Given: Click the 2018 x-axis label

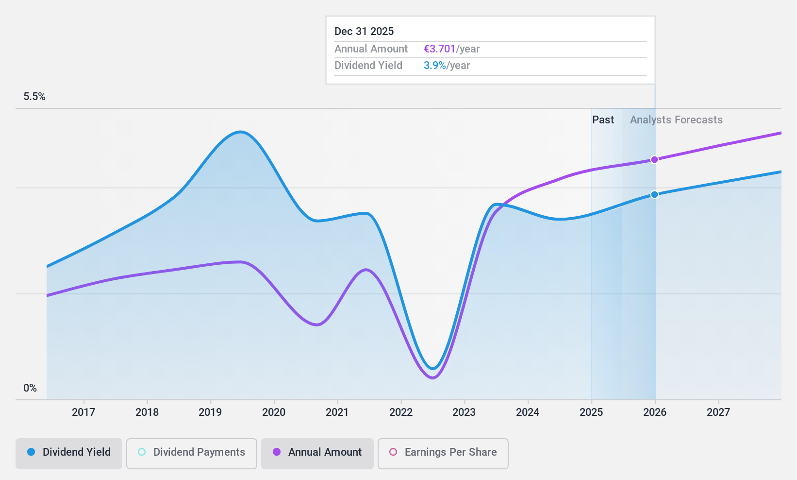Looking at the screenshot, I should coord(147,412).
